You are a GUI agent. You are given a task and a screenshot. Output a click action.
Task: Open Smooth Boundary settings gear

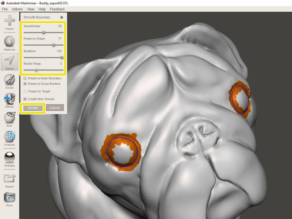(x=62, y=17)
